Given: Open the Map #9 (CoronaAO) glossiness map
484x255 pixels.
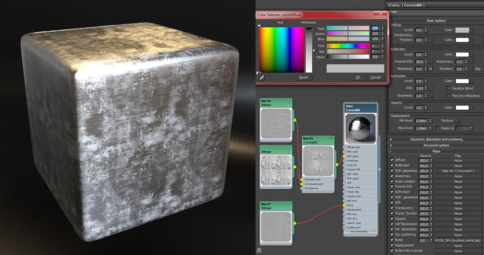Looking at the screenshot, I should 458,171.
